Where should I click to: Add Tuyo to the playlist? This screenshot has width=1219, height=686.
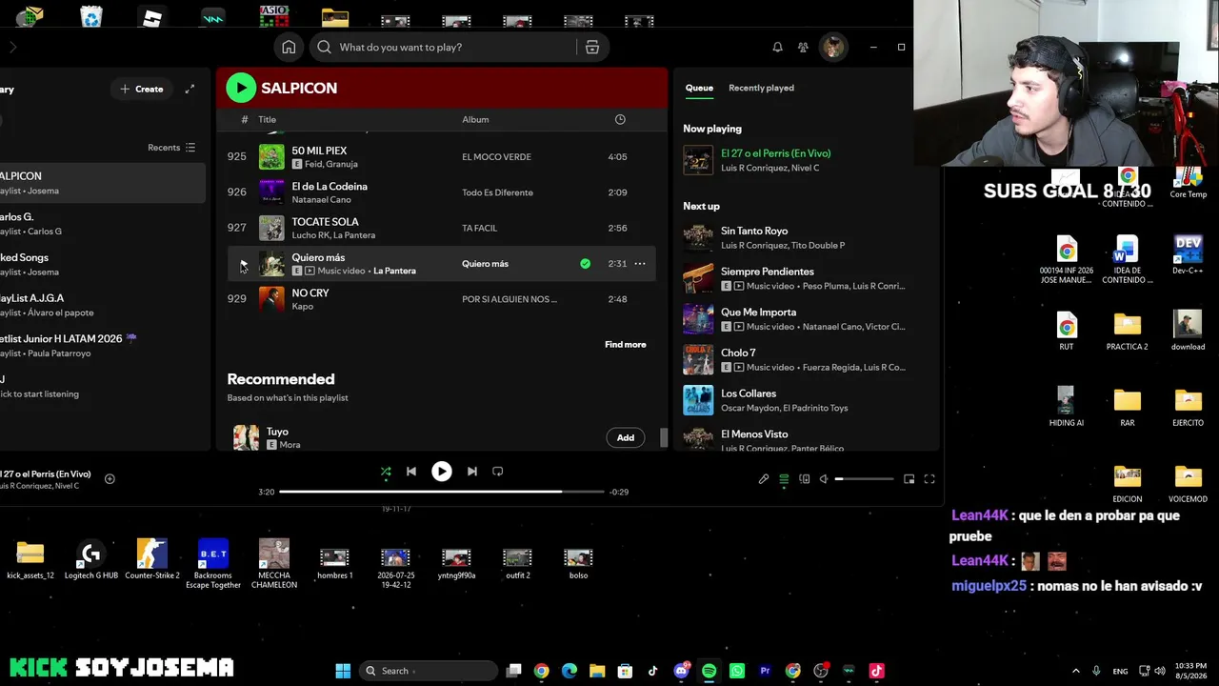point(626,437)
